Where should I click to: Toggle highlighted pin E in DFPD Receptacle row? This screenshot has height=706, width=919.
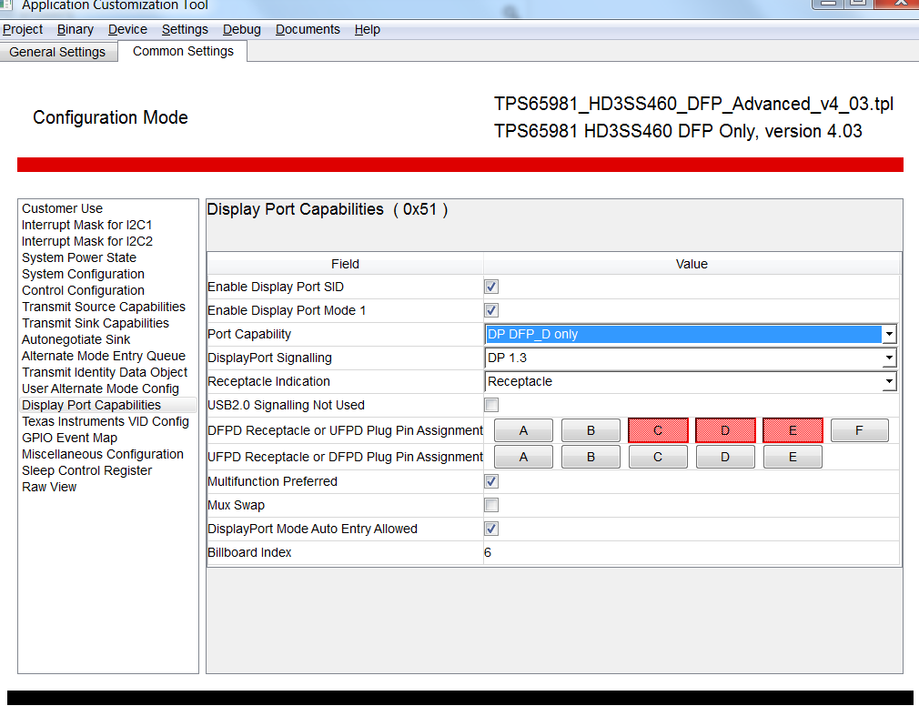(x=793, y=430)
